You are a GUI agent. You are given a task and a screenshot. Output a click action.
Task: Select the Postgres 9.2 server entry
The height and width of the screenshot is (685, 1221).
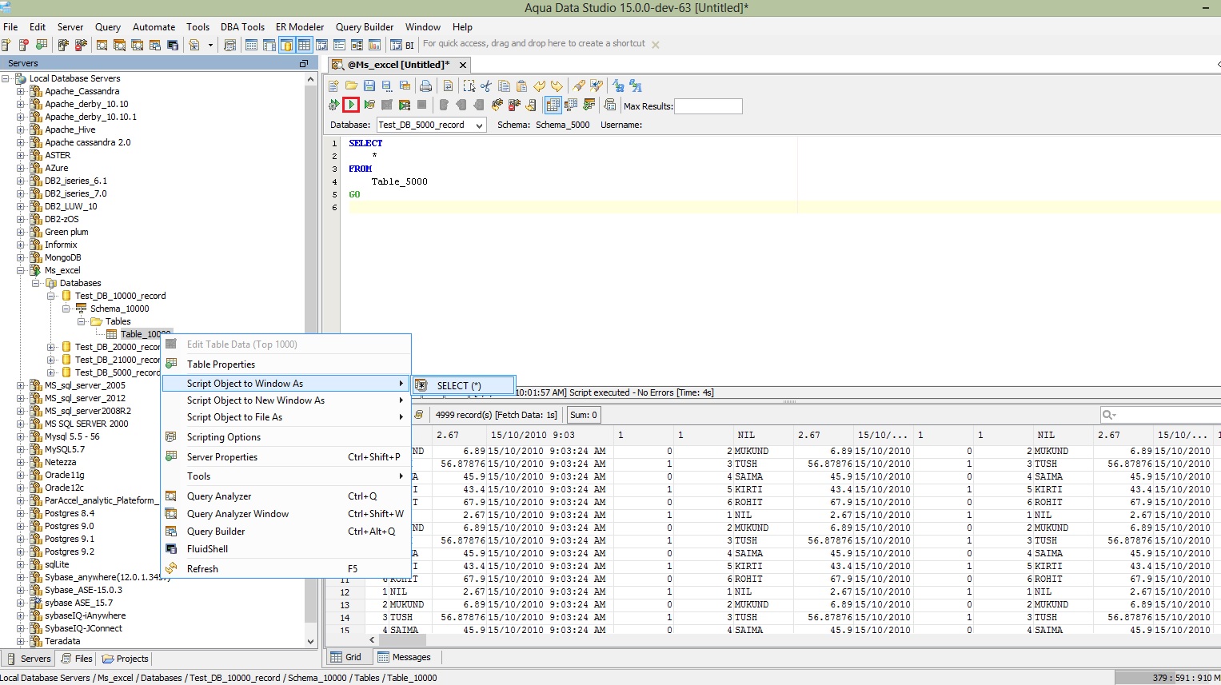pyautogui.click(x=70, y=552)
